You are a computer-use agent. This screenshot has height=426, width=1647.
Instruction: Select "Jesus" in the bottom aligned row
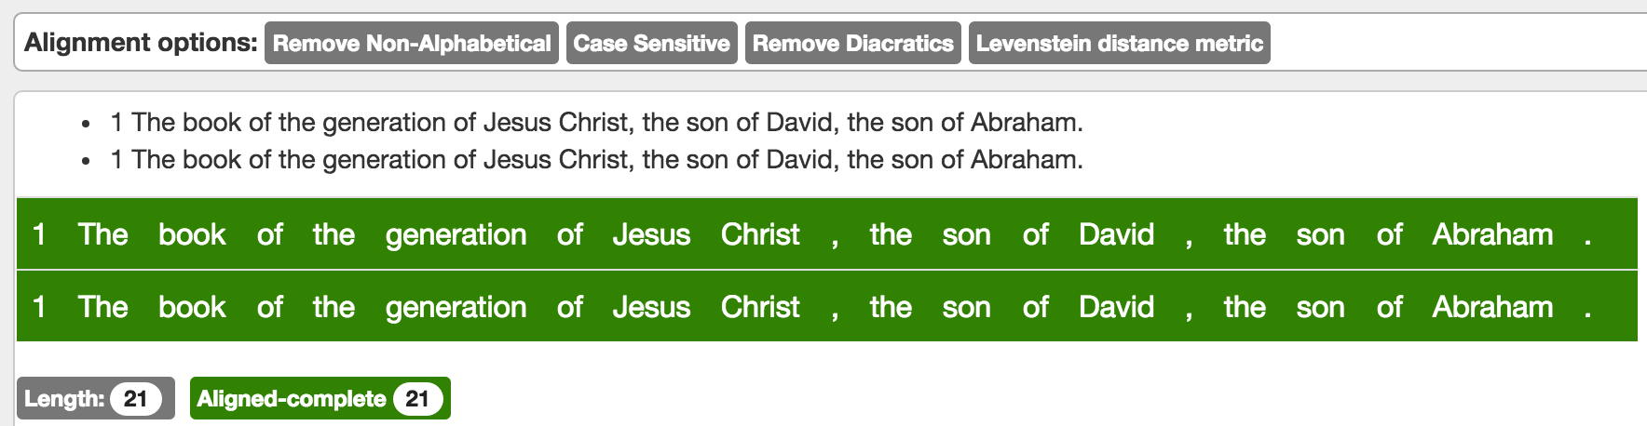click(651, 307)
